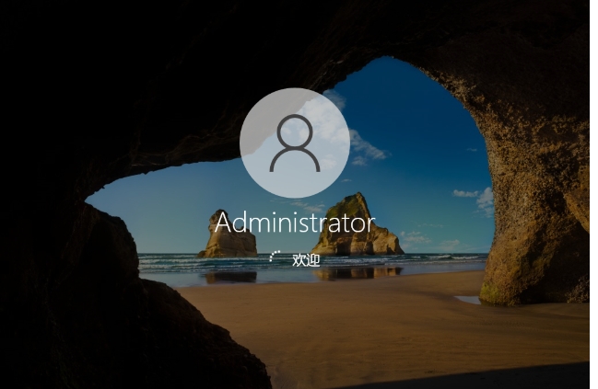Click the person silhouette inside the avatar
Image resolution: width=598 pixels, height=389 pixels.
(294, 144)
